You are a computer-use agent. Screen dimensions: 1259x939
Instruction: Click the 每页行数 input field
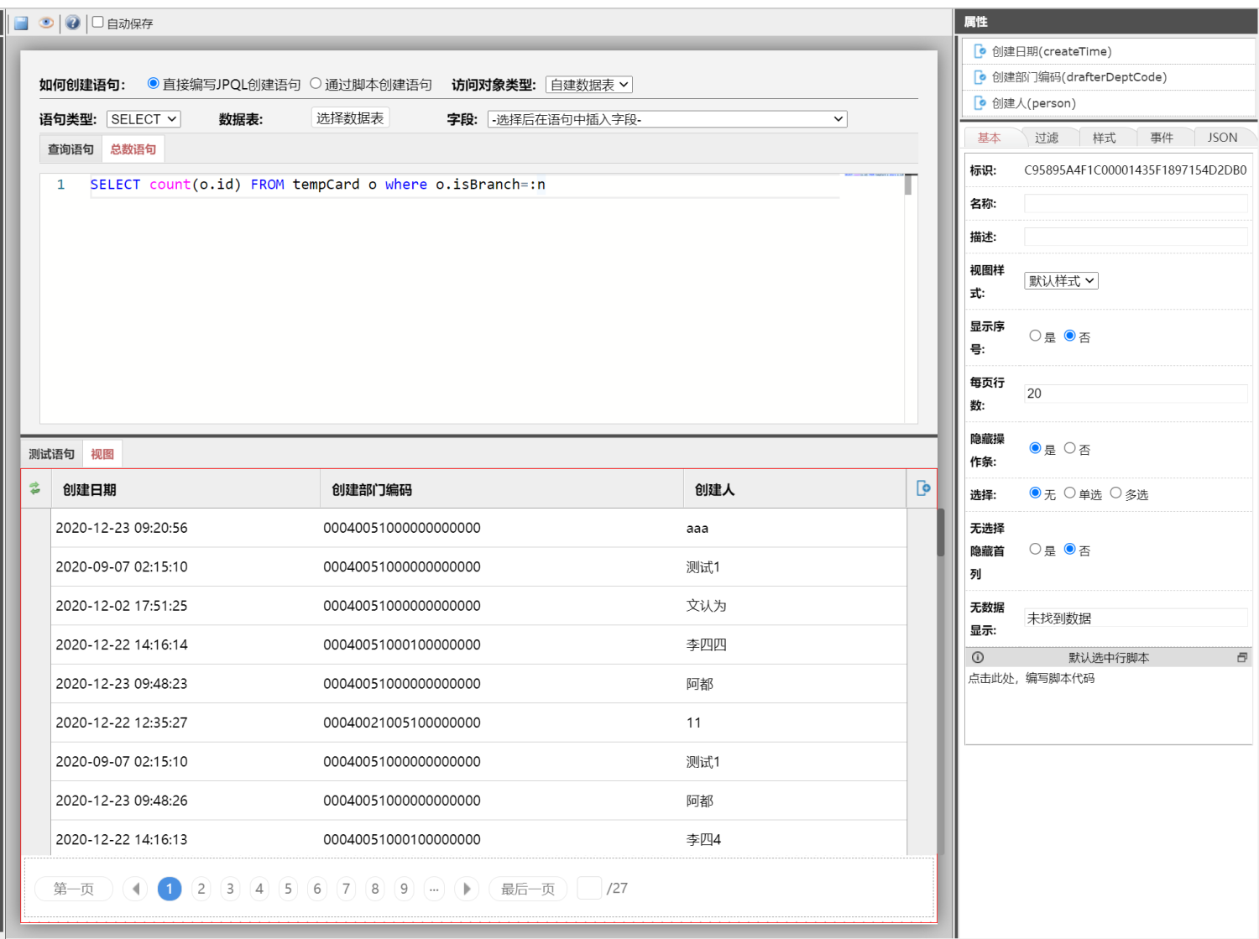coord(1135,394)
